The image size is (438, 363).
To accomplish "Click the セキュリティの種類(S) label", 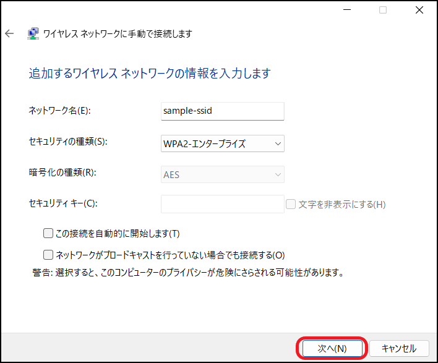I will (x=68, y=142).
